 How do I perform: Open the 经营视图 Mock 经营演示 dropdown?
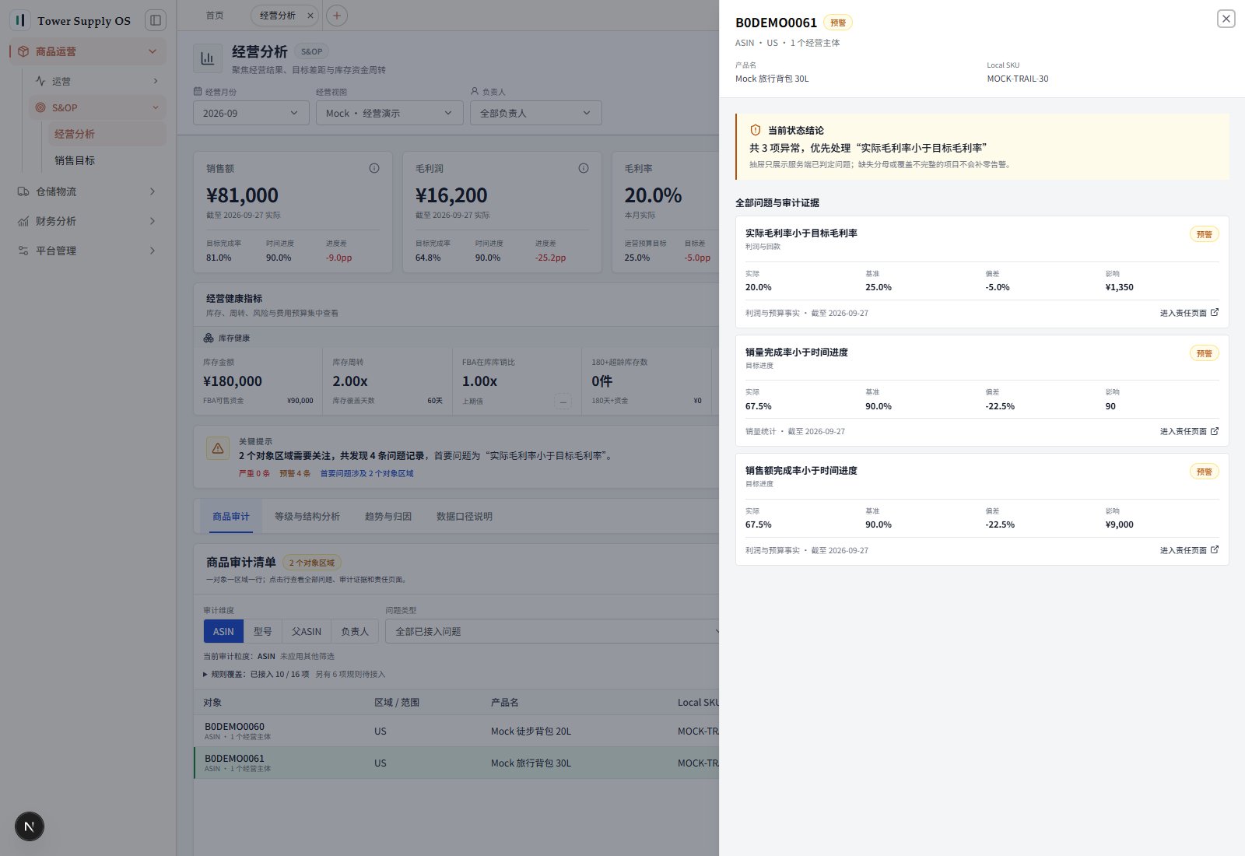click(390, 113)
